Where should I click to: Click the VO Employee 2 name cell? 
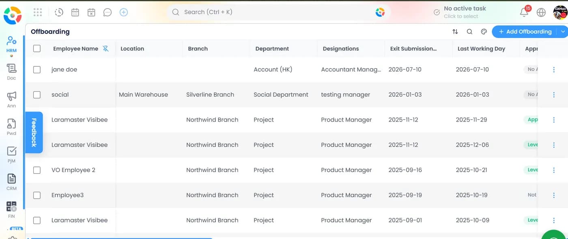coord(73,170)
